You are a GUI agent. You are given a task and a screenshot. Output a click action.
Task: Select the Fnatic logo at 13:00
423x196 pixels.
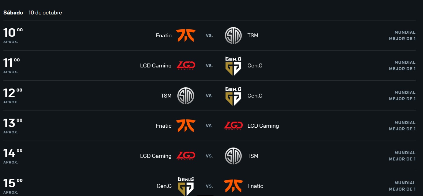[186, 126]
